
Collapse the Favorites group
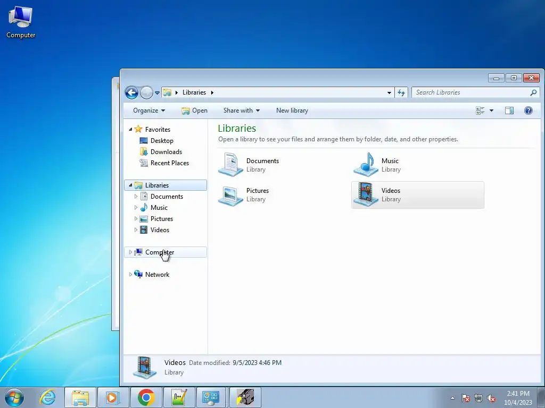tap(131, 130)
